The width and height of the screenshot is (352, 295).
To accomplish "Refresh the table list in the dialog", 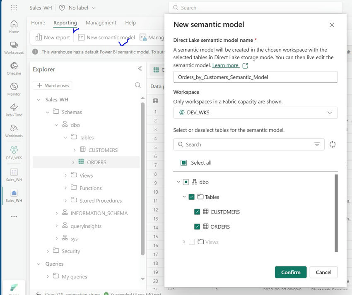I will pos(333,144).
